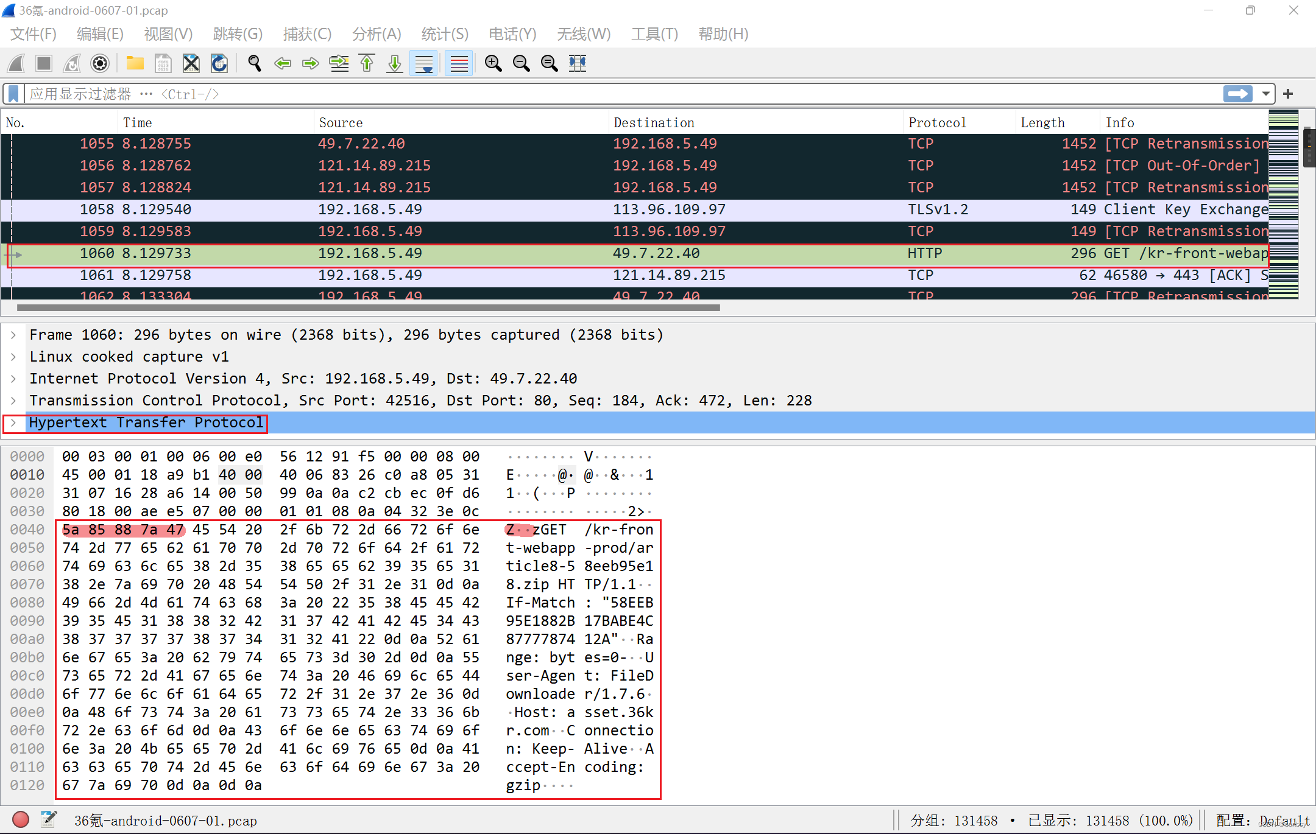Open the find packet magnifier tool
This screenshot has width=1316, height=834.
(255, 63)
